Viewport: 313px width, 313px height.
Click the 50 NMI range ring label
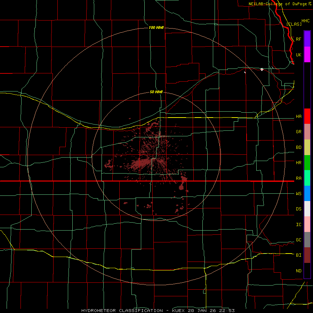pos(156,92)
